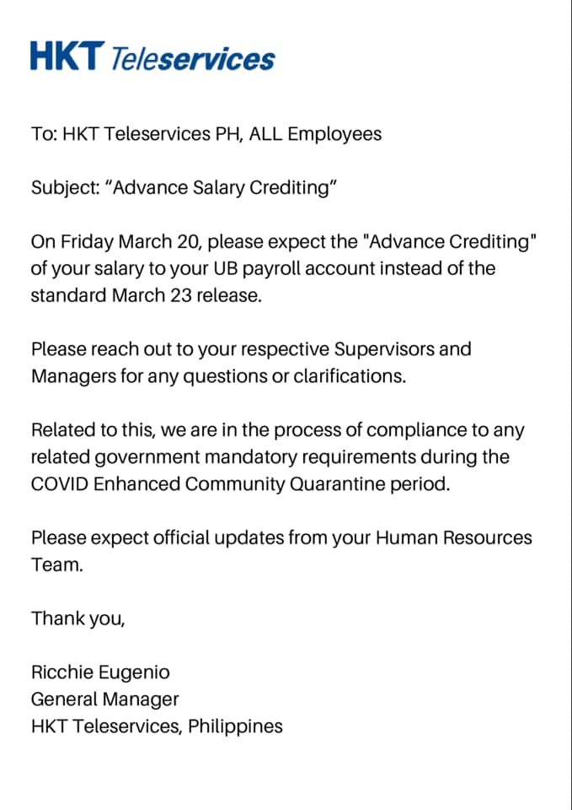572x810 pixels.
Task: Click the Teleservices wordmark in header
Action: (x=193, y=58)
